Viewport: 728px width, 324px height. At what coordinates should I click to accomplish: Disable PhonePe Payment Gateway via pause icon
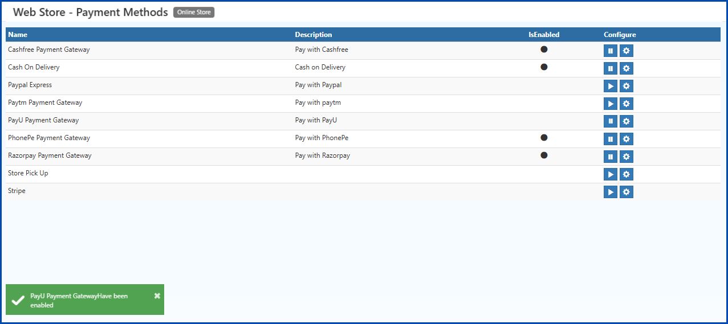click(x=610, y=139)
